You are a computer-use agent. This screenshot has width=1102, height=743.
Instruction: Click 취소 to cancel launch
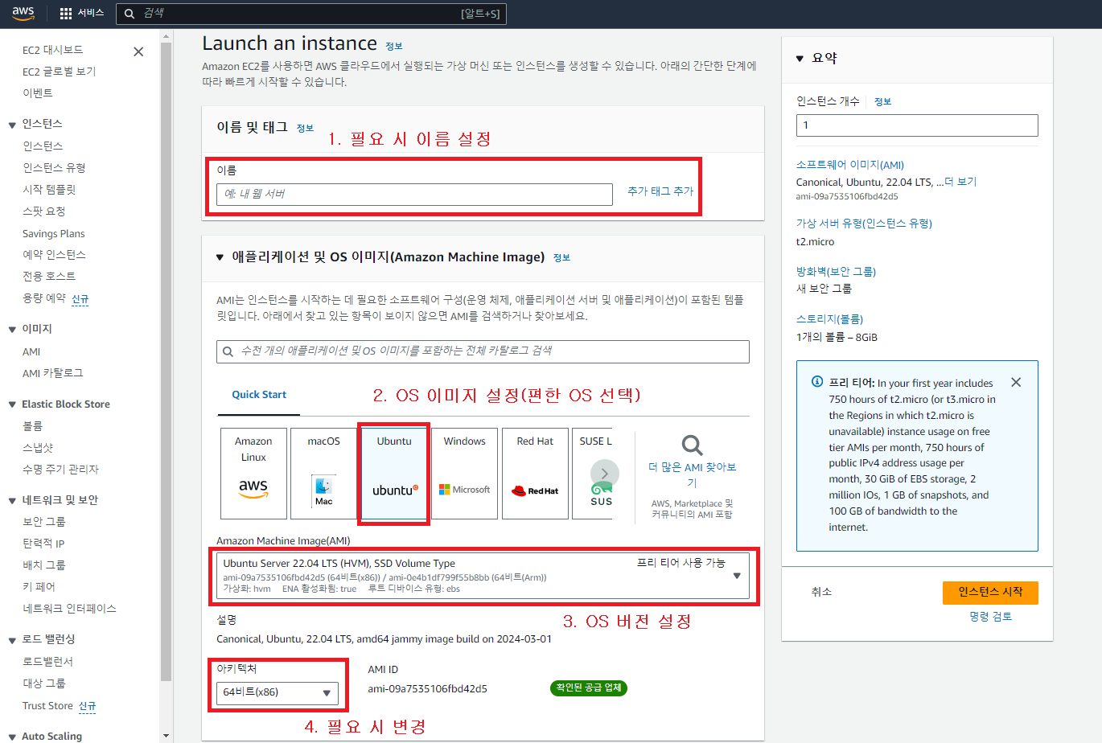pyautogui.click(x=821, y=592)
